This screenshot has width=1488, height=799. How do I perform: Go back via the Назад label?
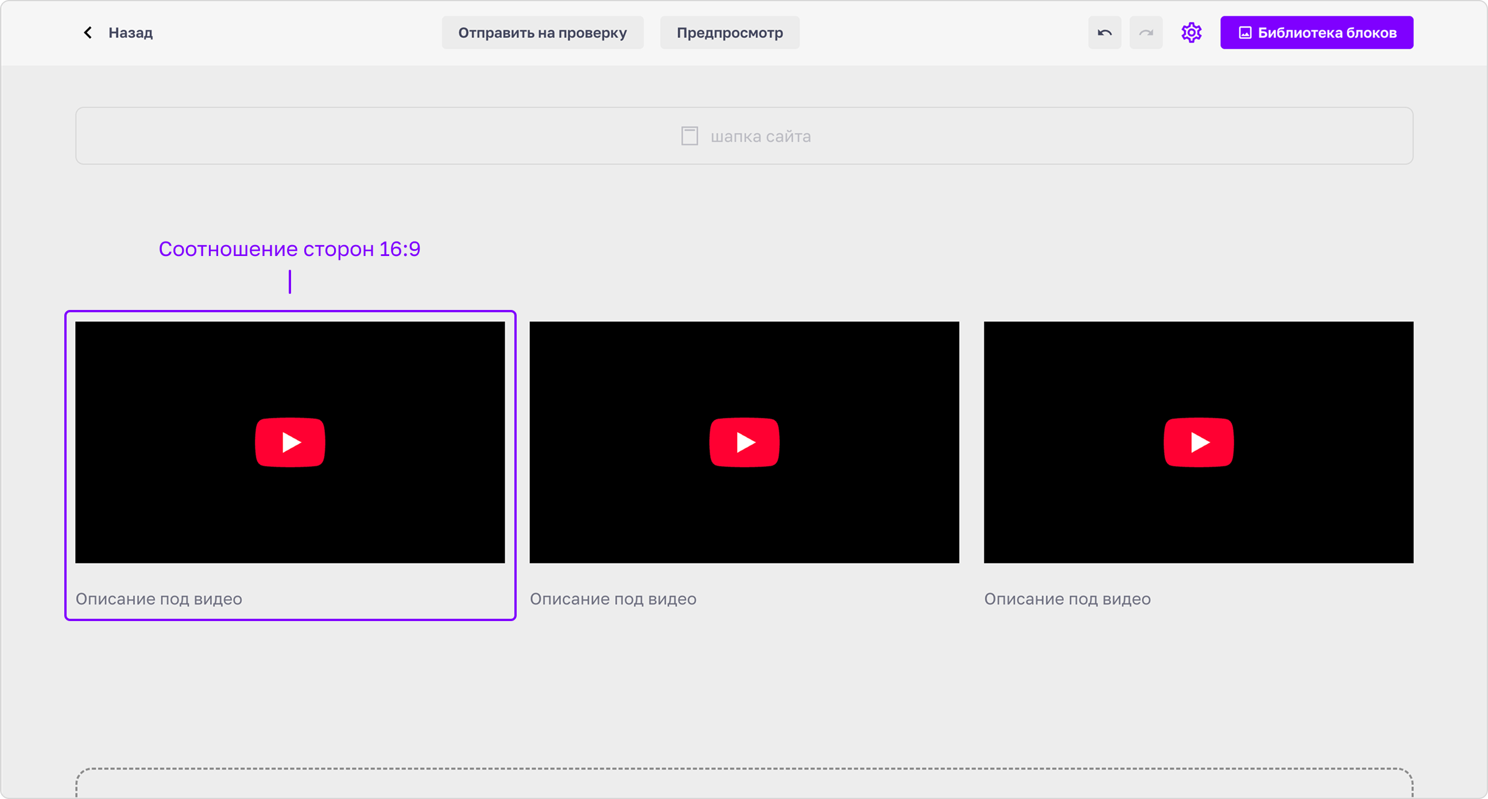pos(130,33)
